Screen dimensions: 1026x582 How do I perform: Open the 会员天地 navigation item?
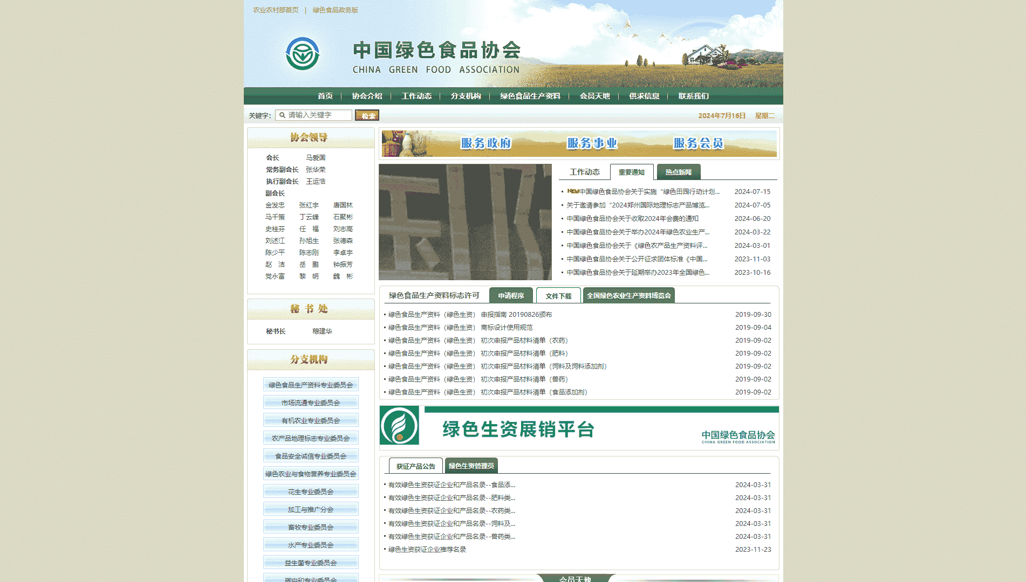pos(595,96)
